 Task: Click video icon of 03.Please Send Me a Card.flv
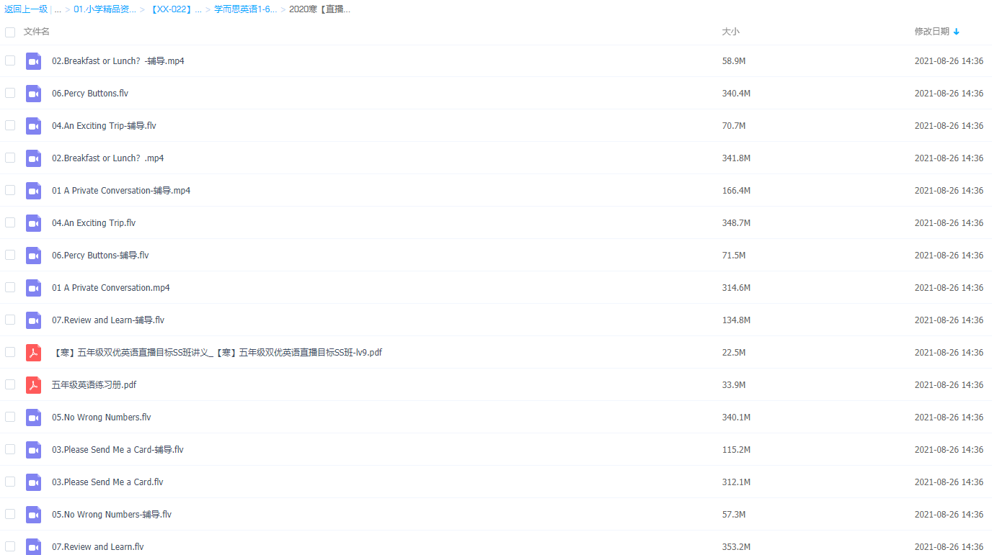[33, 482]
